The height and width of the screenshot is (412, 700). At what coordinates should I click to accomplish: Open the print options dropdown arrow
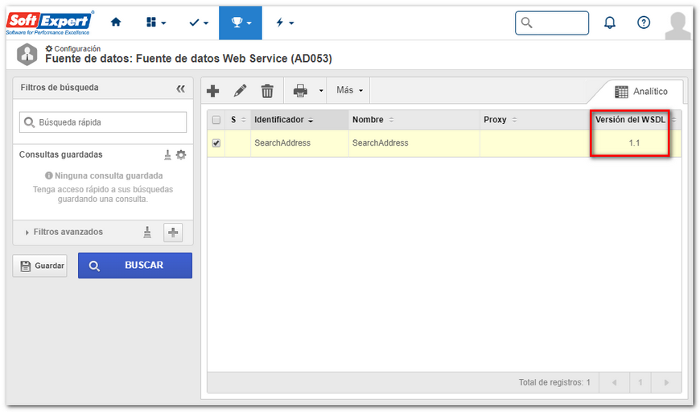click(320, 91)
